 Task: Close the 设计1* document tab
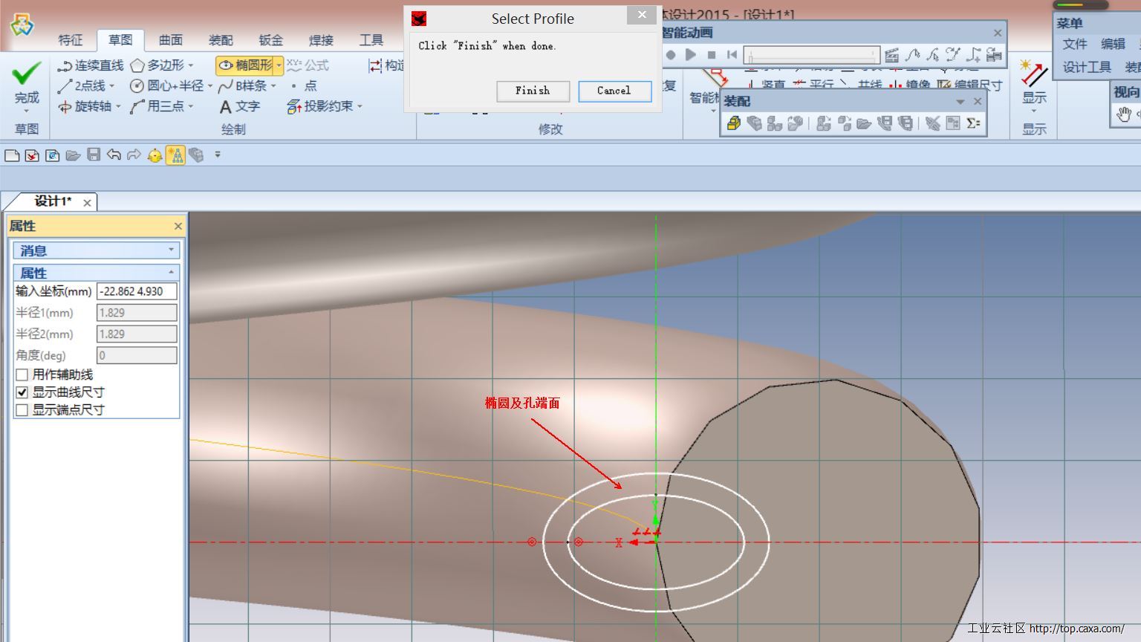pyautogui.click(x=88, y=203)
